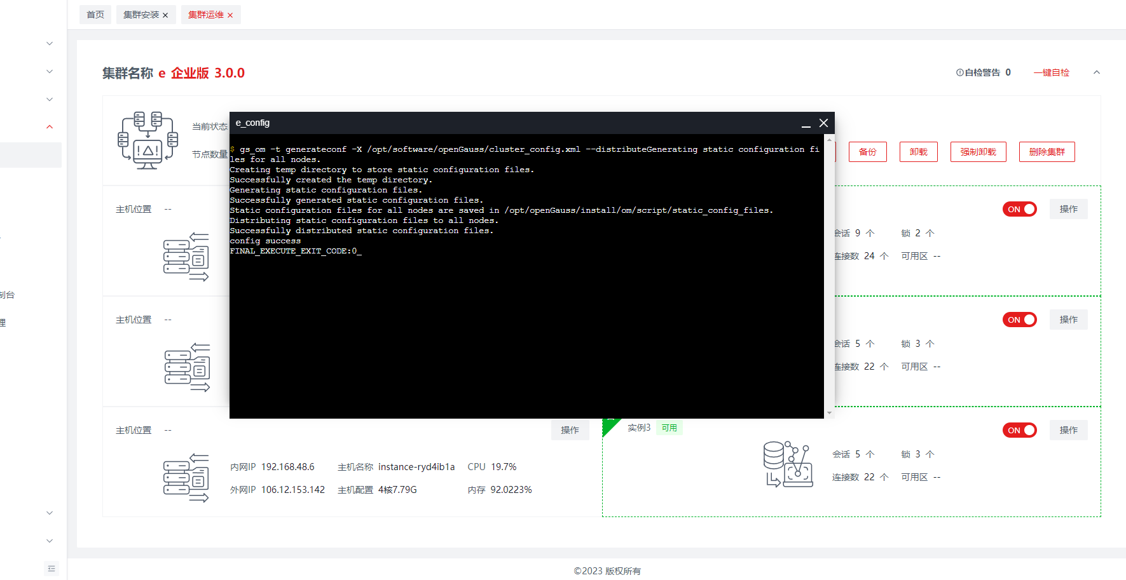Click the third host server icon
The height and width of the screenshot is (580, 1126).
tap(186, 478)
